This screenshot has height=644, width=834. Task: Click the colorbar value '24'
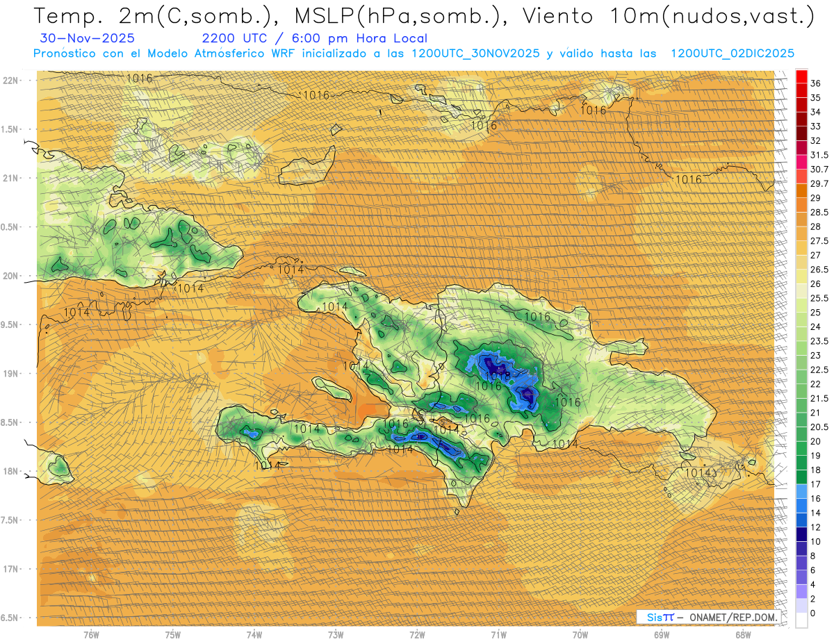(816, 327)
